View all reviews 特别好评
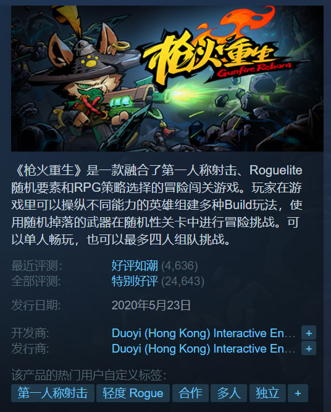The image size is (331, 412). (x=135, y=281)
